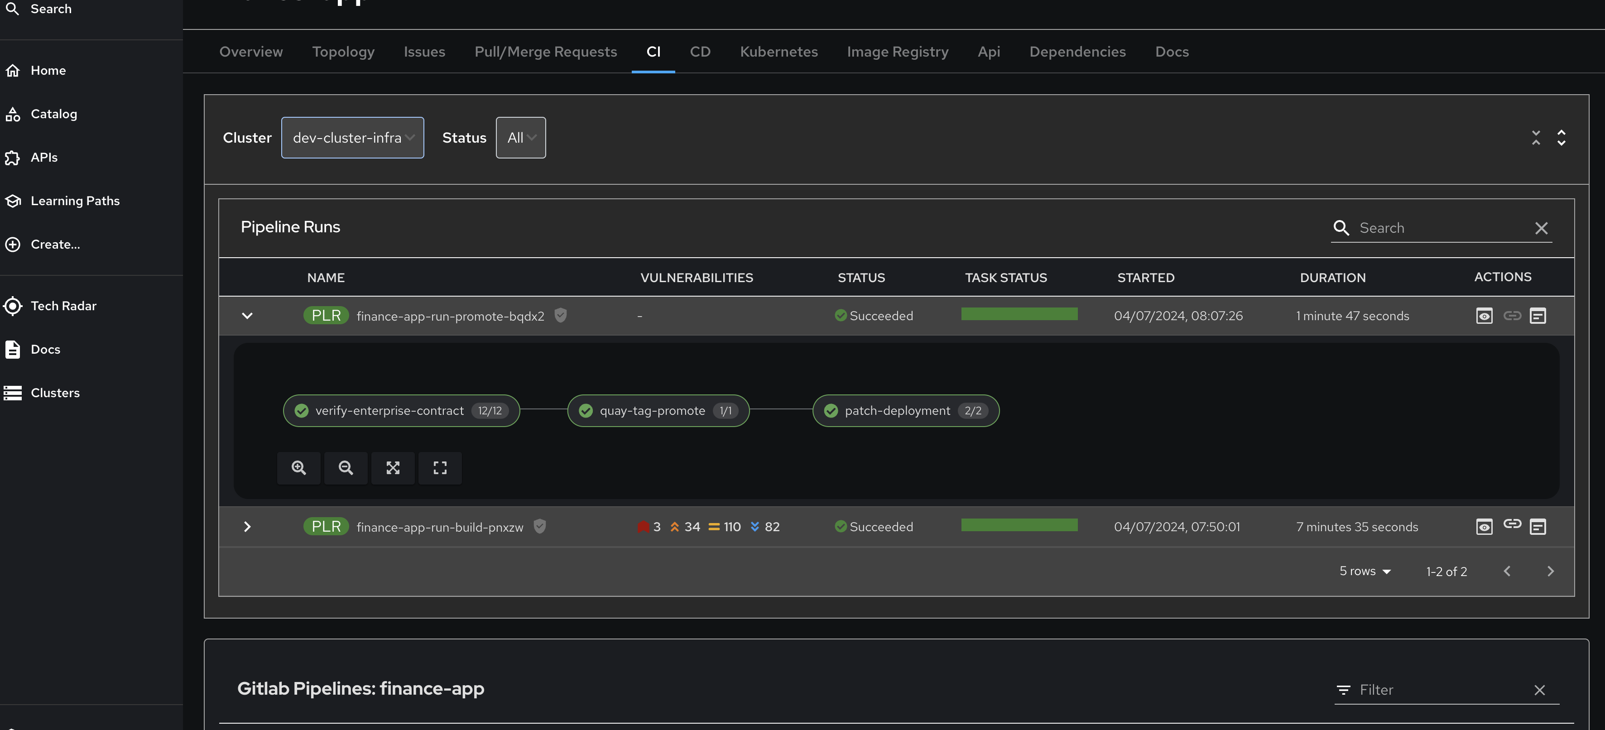View output of finance-app-run-build-pnxzw
1605x730 pixels.
pos(1538,527)
